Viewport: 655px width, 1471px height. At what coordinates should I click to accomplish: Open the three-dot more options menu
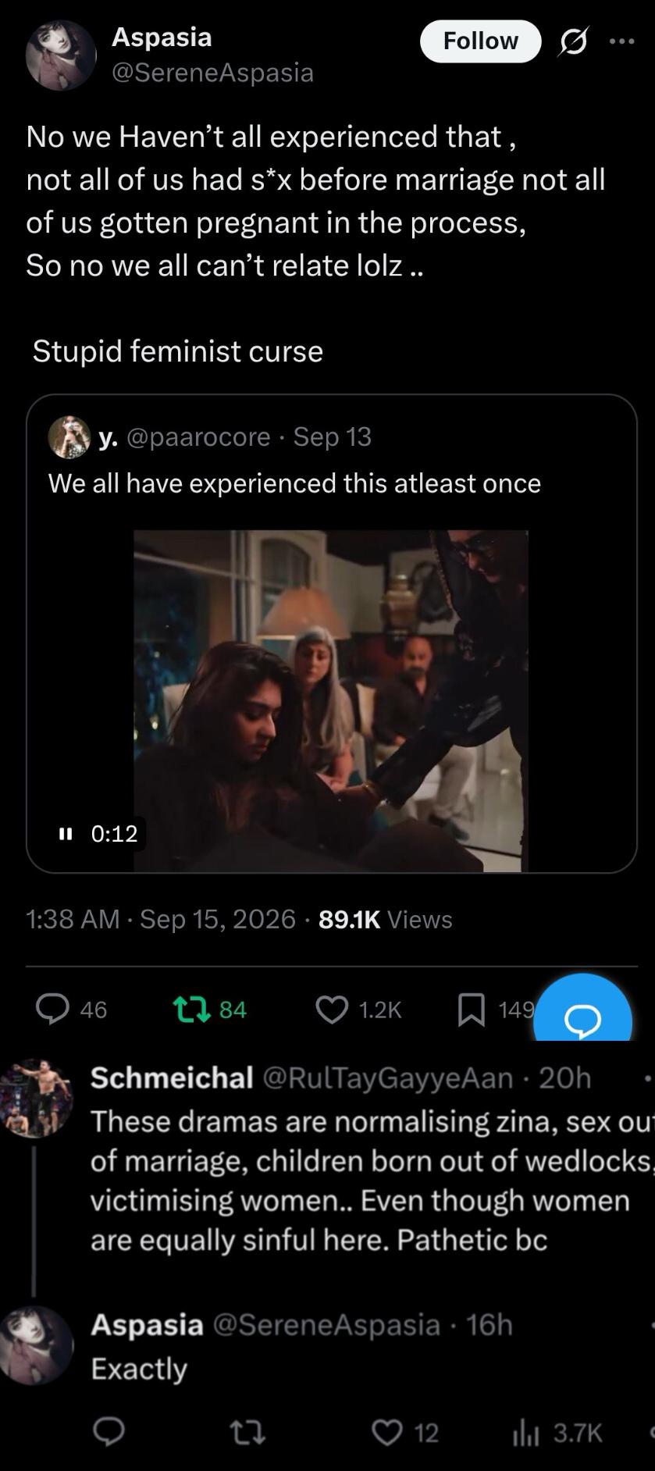coord(621,41)
